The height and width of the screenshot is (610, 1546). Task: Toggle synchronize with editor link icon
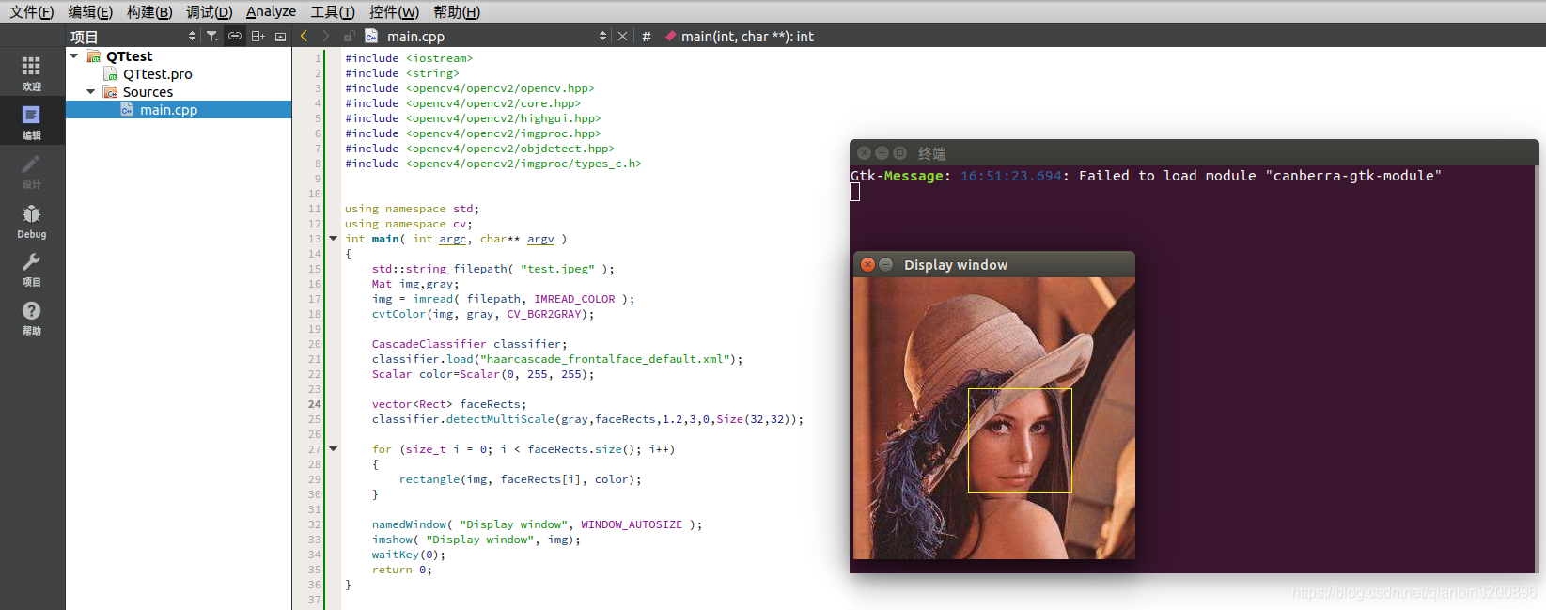(235, 36)
